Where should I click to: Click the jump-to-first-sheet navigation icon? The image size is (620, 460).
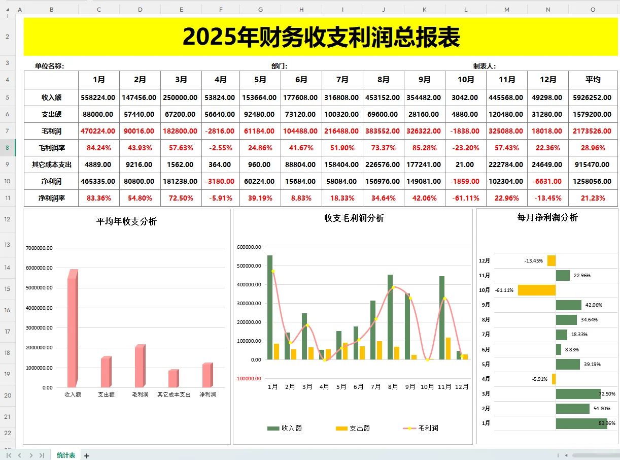pyautogui.click(x=9, y=455)
